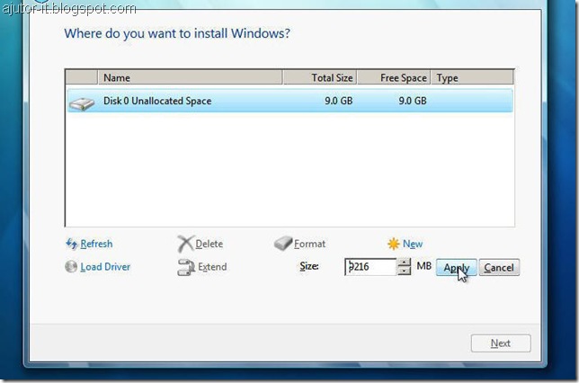This screenshot has height=383, width=579.
Task: Click the 9.0 GB Free Space value
Action: [413, 101]
